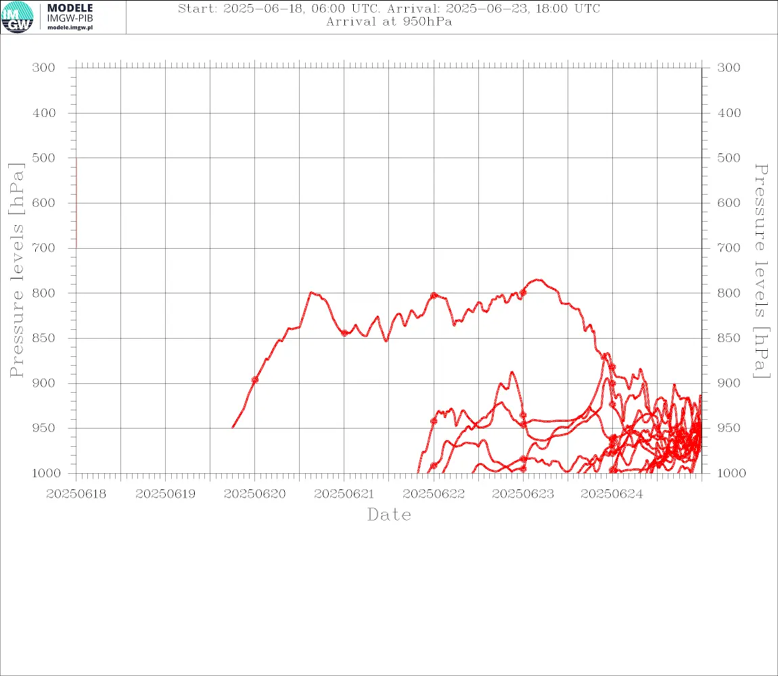Click the right axis 850 pressure label
Viewport: 778px width, 676px height.
[x=729, y=338]
